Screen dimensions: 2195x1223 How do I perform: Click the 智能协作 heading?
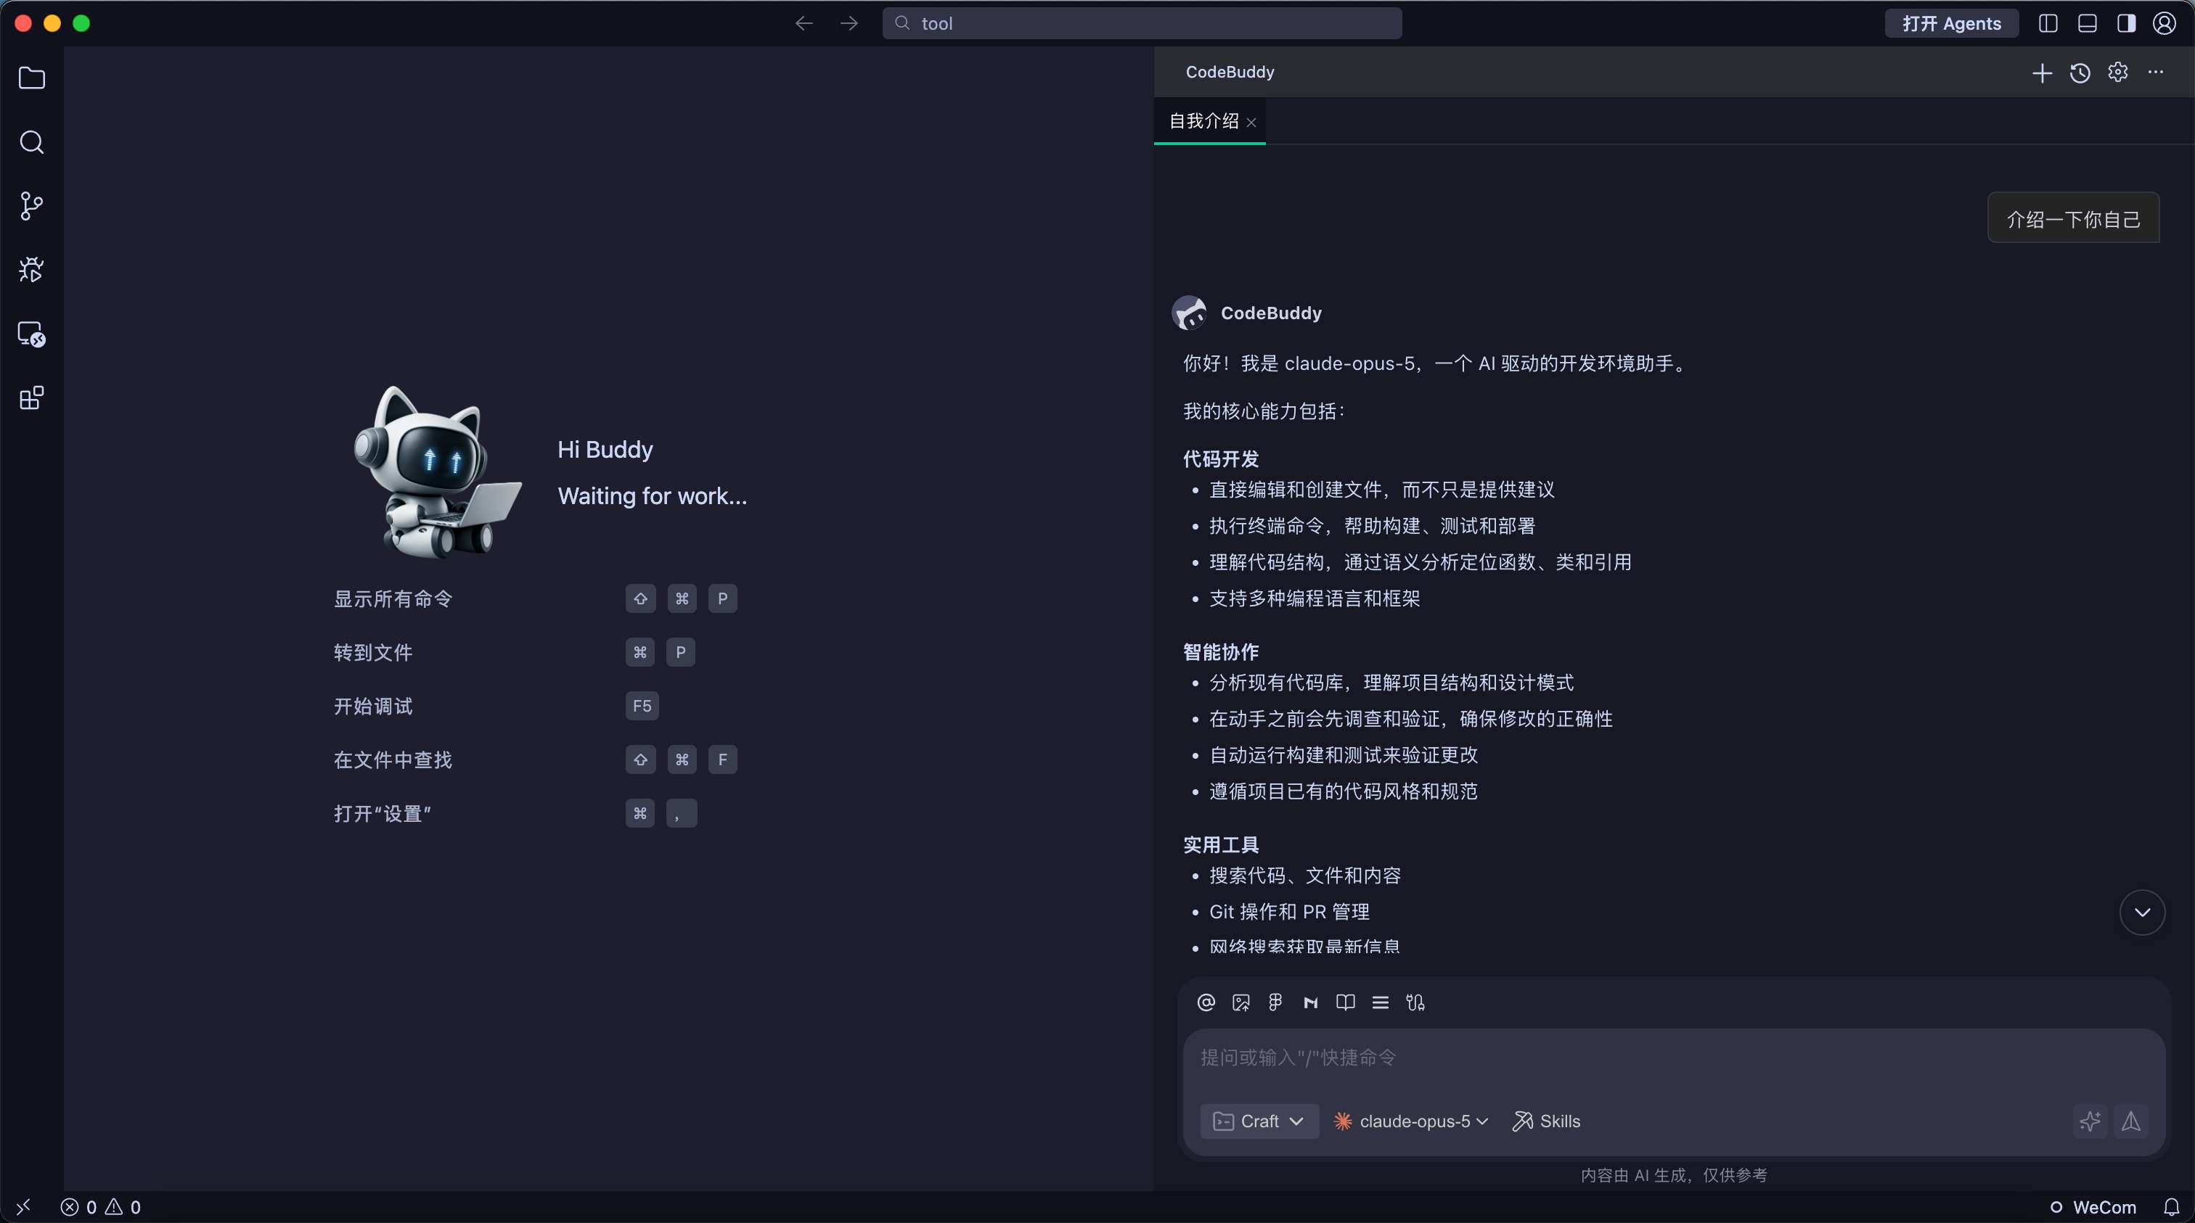[x=1221, y=652]
